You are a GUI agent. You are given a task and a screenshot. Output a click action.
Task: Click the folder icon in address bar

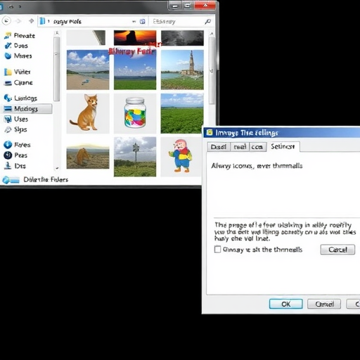42,21
